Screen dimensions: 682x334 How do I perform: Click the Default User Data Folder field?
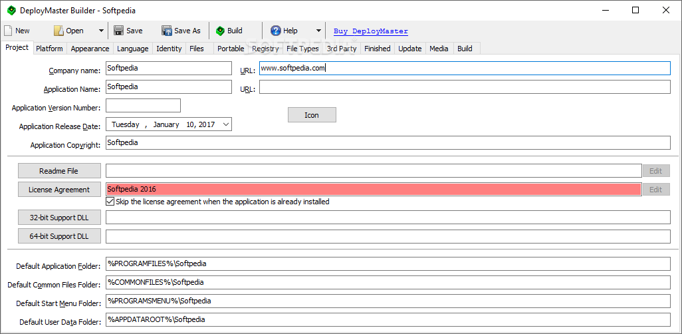point(388,319)
